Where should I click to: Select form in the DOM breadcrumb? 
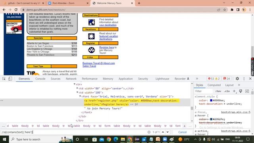[x=108, y=126]
